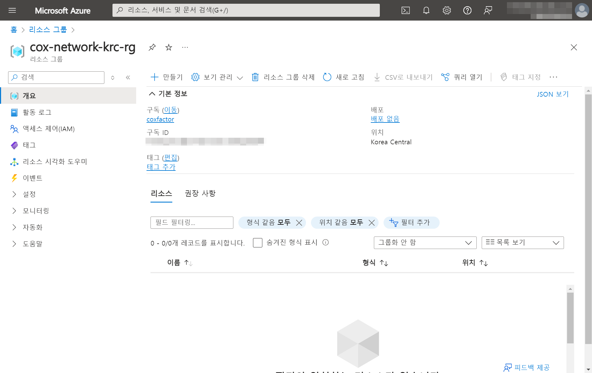Mark resource group as favorite with star
The image size is (592, 373).
click(169, 47)
